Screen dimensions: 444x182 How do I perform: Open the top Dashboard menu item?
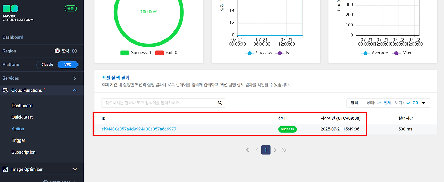[x=13, y=37]
